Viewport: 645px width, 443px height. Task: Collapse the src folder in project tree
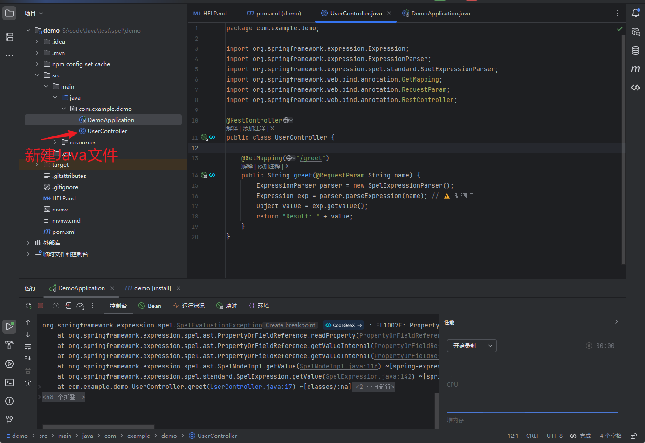[37, 75]
